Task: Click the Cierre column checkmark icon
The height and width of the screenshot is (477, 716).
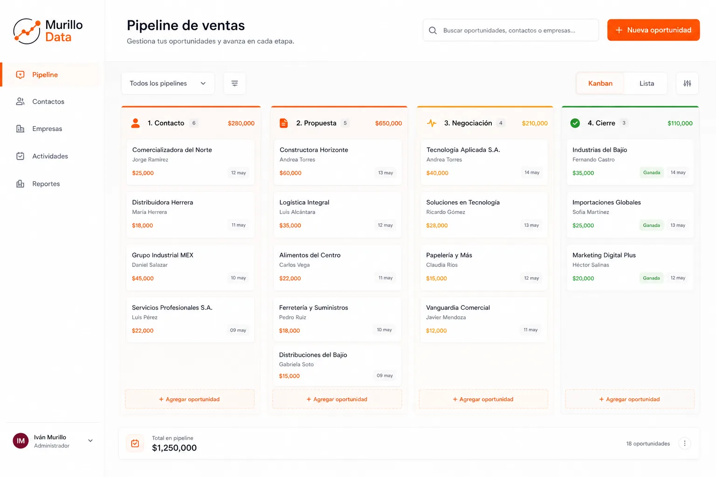Action: point(575,123)
